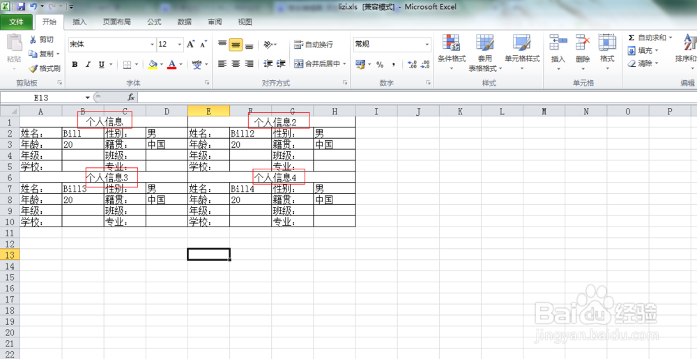Click the Delete (删除) cells icon
This screenshot has height=359, width=697.
tap(582, 42)
